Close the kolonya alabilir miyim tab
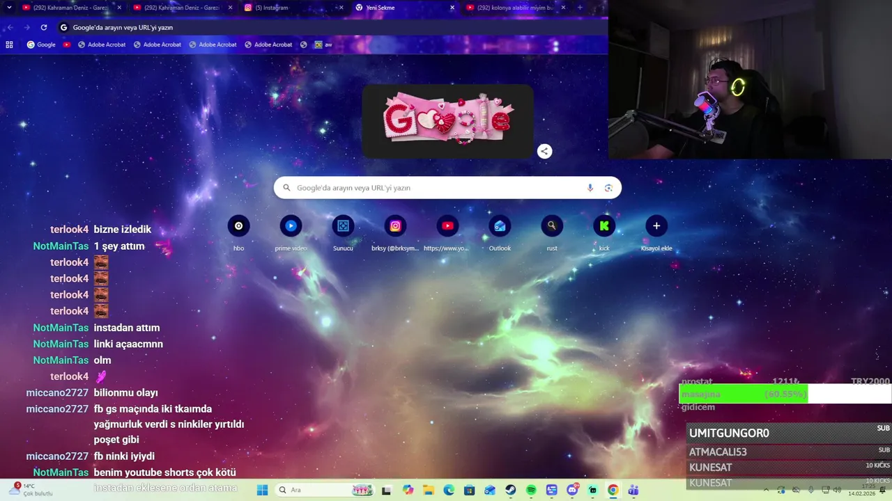Screen dimensions: 892x501 point(562,8)
